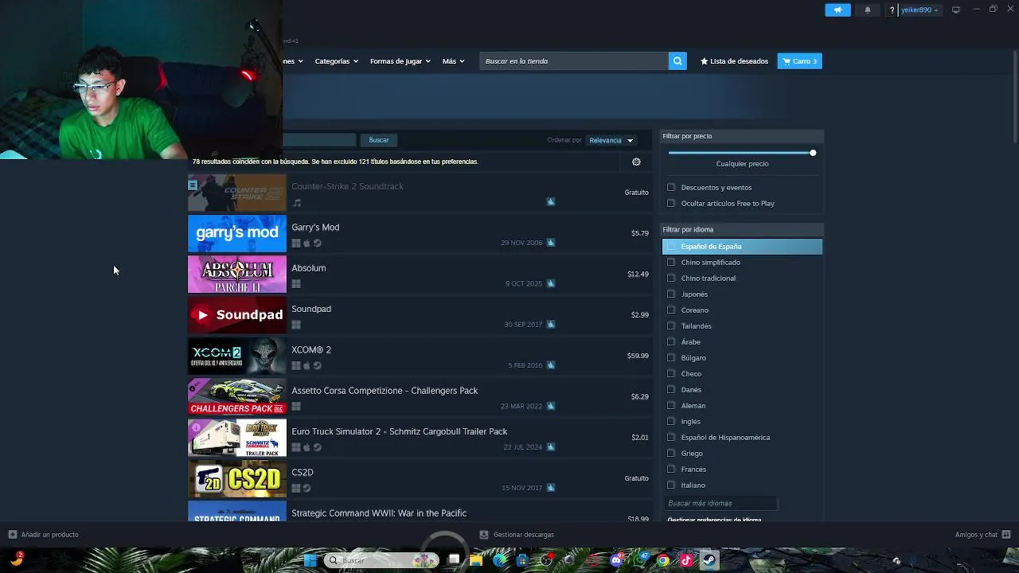Screen dimensions: 1019x573
Task: Click the Soundpad thumbnail image
Action: tap(237, 315)
